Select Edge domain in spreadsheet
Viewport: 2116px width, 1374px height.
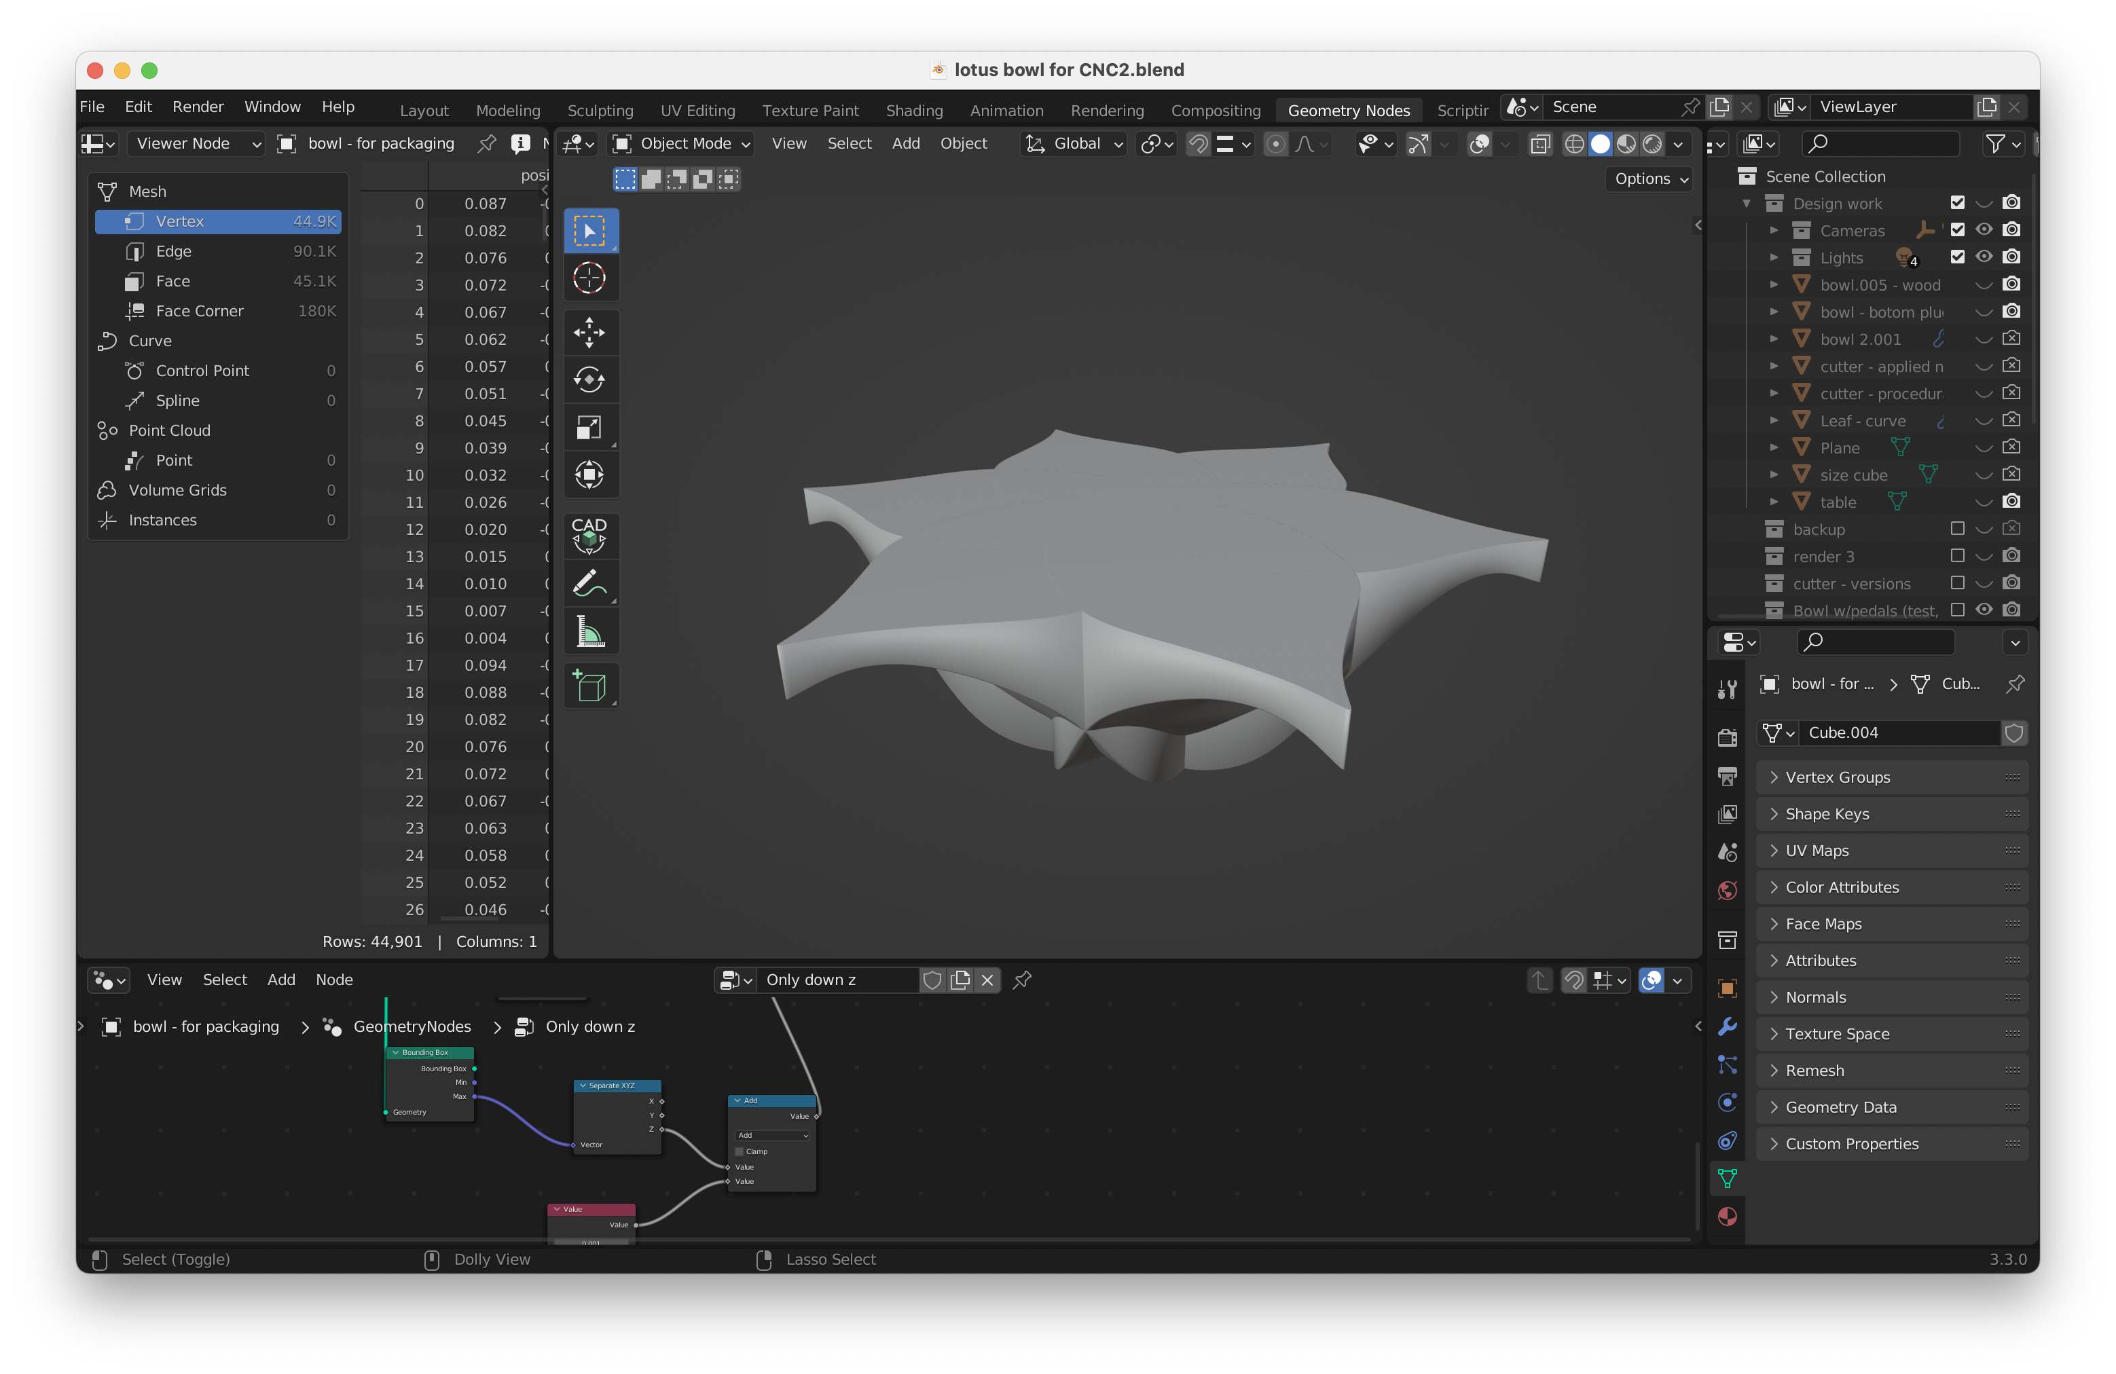tap(218, 250)
